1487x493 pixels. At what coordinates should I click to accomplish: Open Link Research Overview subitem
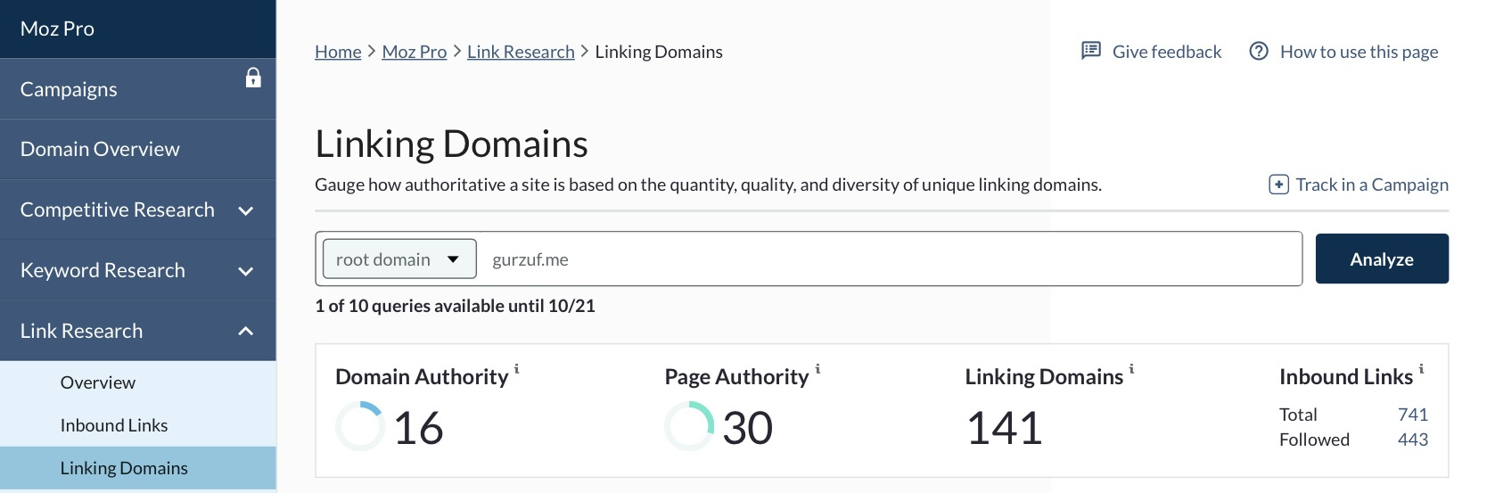click(138, 382)
